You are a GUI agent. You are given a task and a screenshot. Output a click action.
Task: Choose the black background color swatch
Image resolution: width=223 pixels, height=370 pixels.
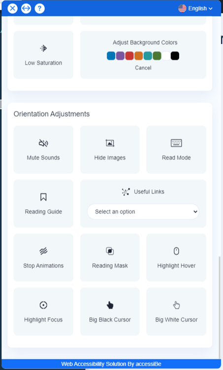point(175,56)
